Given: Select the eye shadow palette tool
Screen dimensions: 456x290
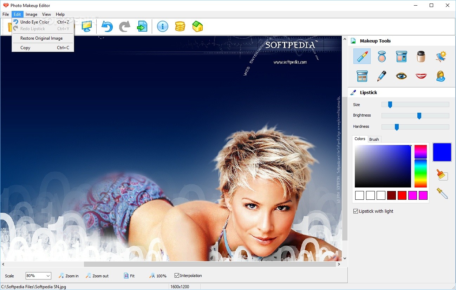Looking at the screenshot, I should (x=362, y=76).
